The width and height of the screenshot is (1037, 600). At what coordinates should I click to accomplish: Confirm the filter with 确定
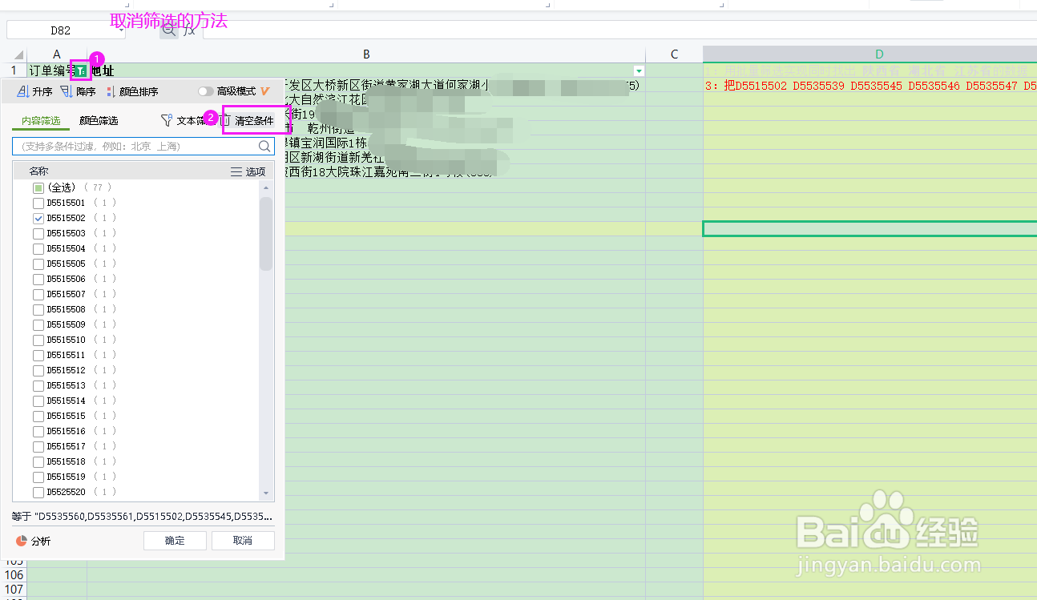point(175,541)
